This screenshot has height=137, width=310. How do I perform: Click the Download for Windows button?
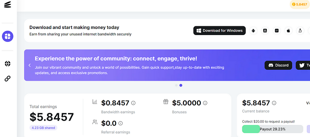pos(219,30)
